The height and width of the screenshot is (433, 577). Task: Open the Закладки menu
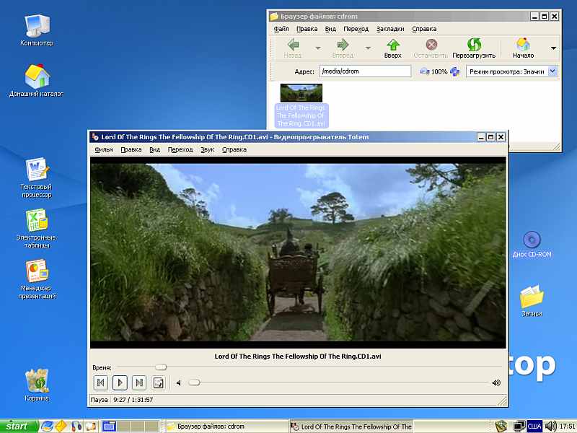390,29
